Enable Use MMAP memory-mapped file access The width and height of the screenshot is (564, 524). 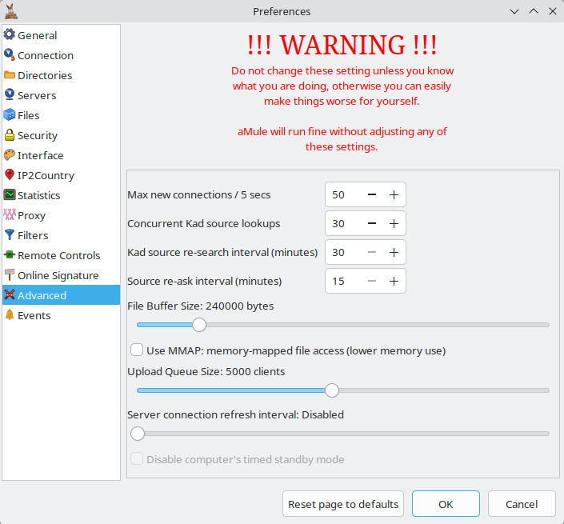[137, 350]
